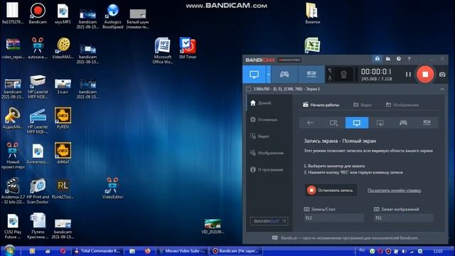Viewport: 455px width, 256px height.
Task: Open the Windows Start orb
Action: [x=9, y=250]
